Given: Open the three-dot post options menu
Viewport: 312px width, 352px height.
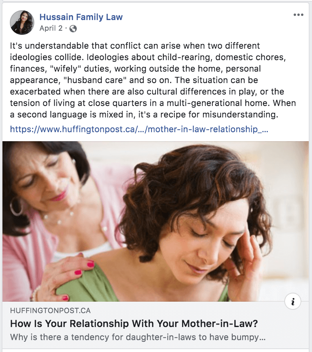Looking at the screenshot, I should [x=299, y=15].
